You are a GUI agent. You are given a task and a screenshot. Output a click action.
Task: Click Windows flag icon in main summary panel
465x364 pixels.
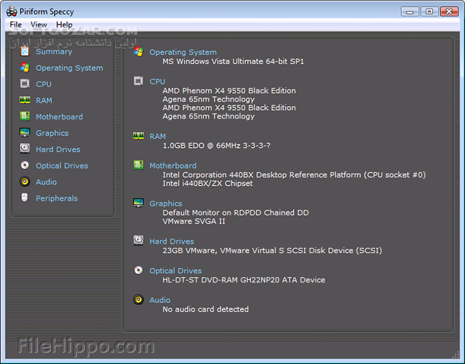point(138,52)
